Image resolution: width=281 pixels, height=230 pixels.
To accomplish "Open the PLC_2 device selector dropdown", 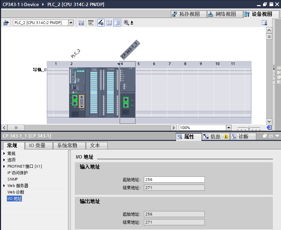I will pos(71,23).
